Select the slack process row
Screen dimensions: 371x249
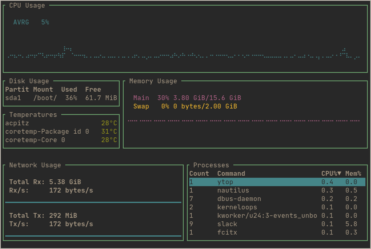pyautogui.click(x=277, y=224)
